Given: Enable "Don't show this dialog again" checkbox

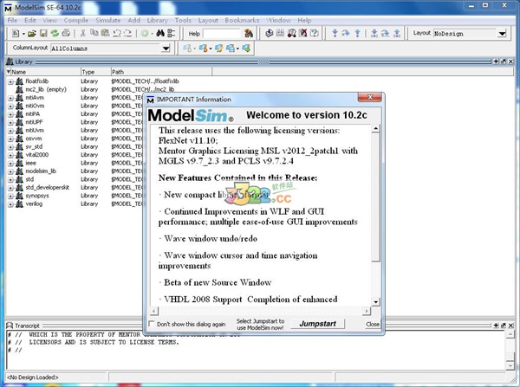Looking at the screenshot, I should point(152,324).
